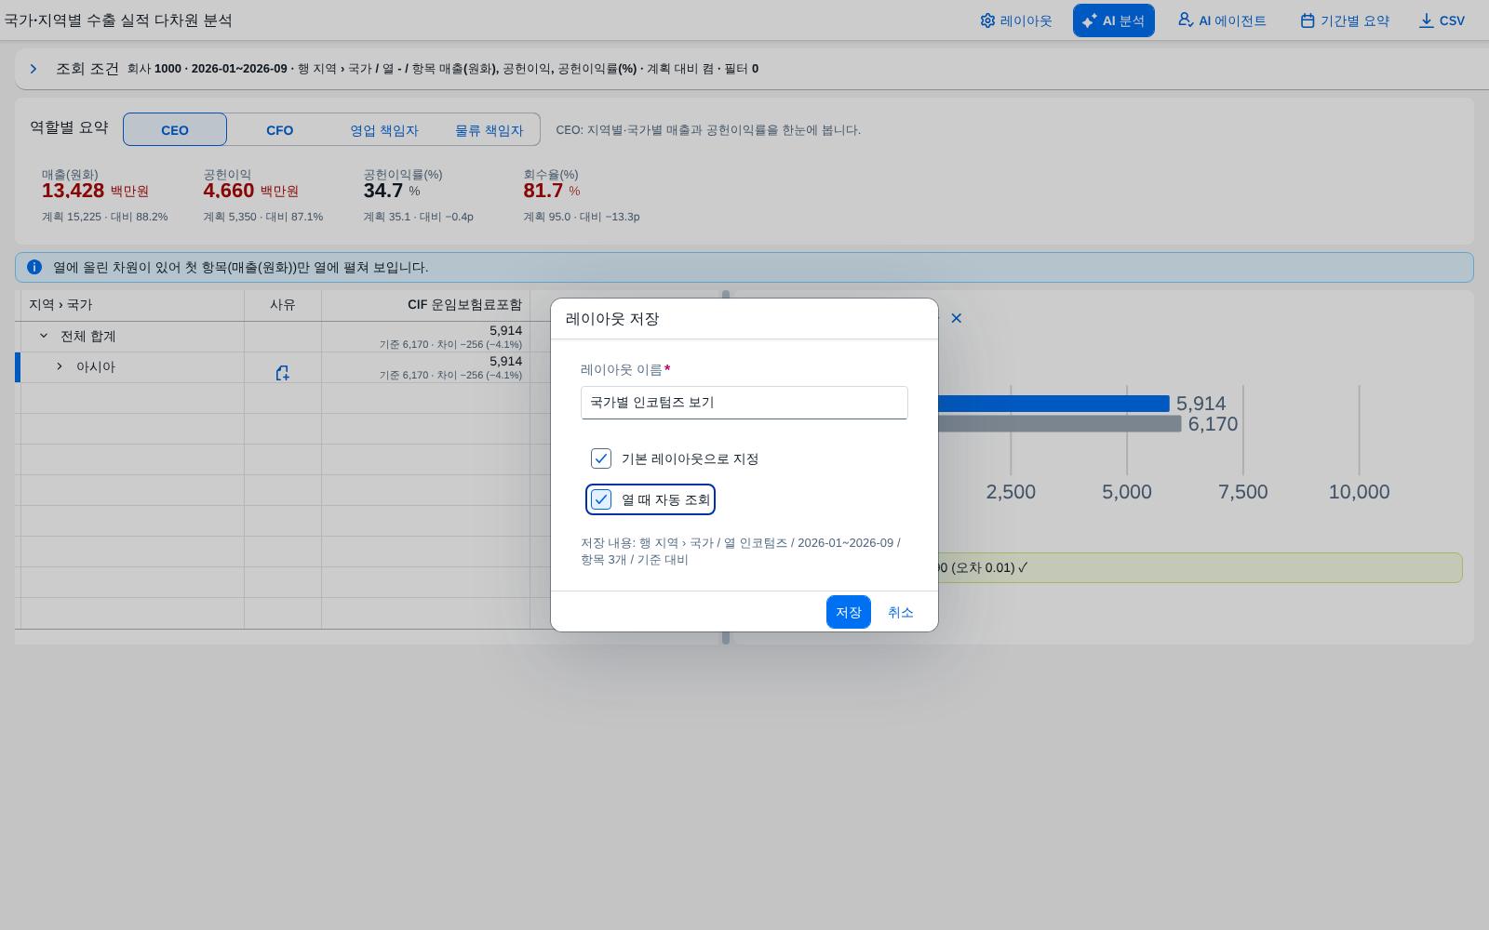Expand the 아시아 region row
This screenshot has height=930, width=1489.
pos(59,366)
